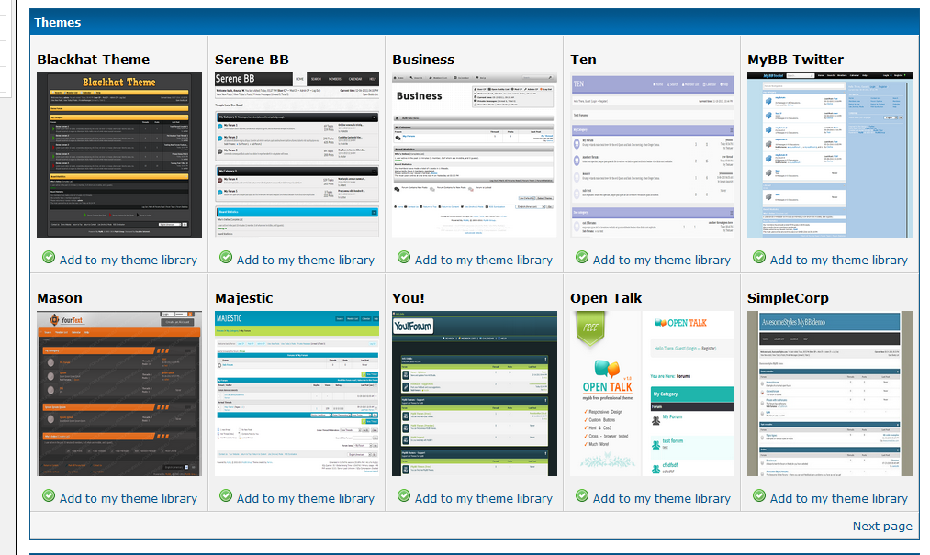Image resolution: width=930 pixels, height=555 pixels.
Task: Click the Business theme title
Action: [423, 60]
